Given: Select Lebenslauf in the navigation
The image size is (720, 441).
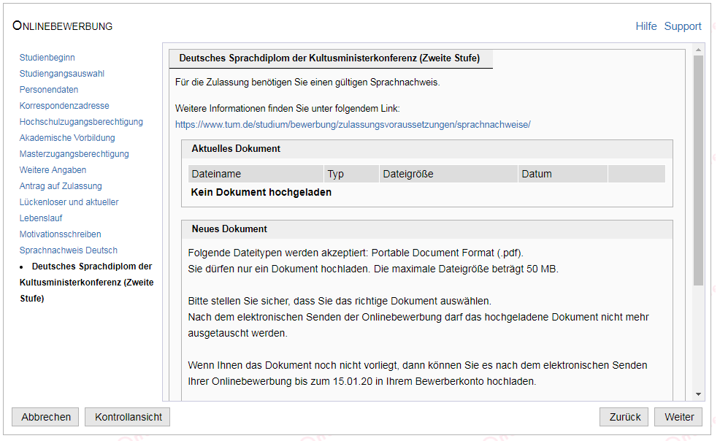Looking at the screenshot, I should coord(41,218).
